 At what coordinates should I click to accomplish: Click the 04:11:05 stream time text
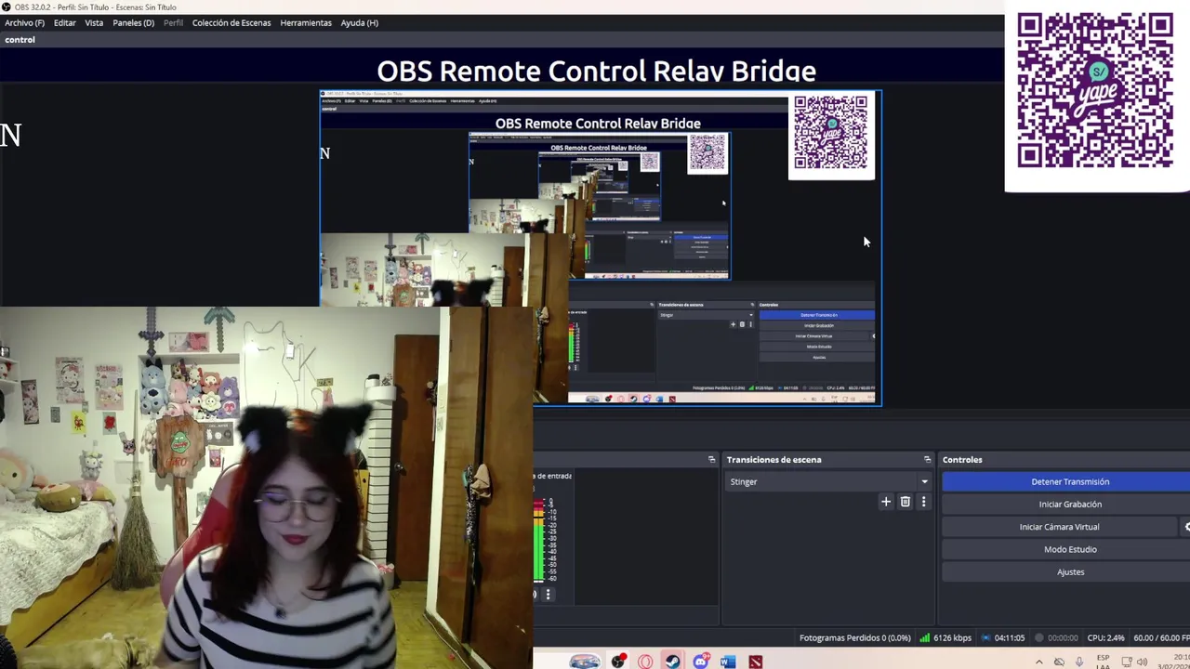(x=1009, y=637)
